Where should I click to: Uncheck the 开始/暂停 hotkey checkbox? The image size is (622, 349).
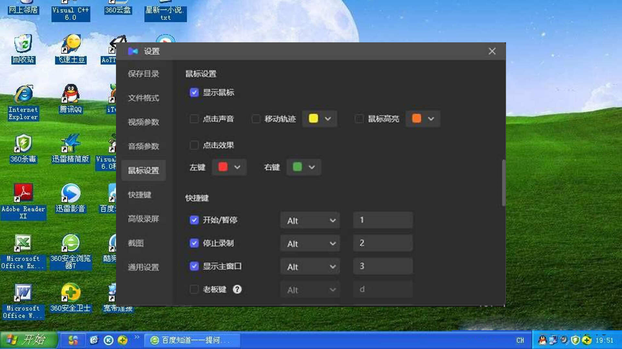click(194, 220)
